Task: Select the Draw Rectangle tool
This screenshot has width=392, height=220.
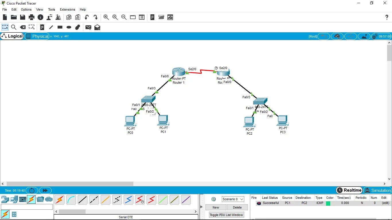Action: (x=60, y=27)
